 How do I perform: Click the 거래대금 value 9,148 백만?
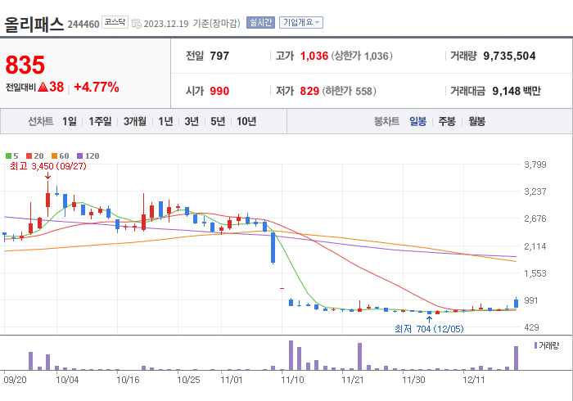517,91
